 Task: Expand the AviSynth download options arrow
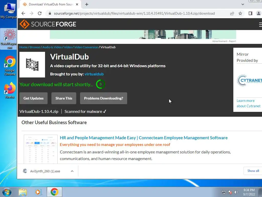(x=72, y=171)
